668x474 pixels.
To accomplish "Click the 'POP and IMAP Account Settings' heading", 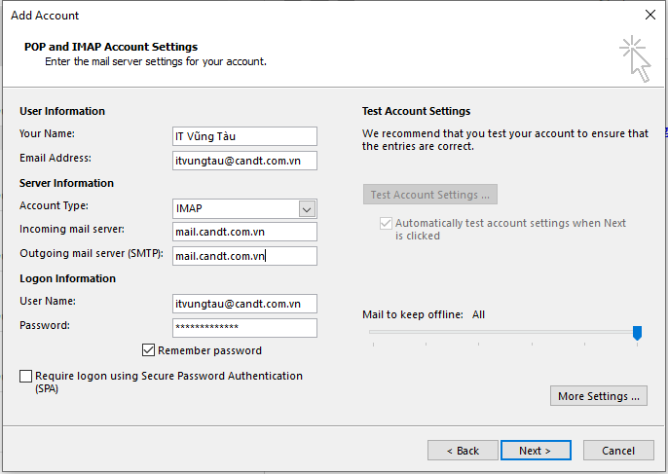I will [x=111, y=47].
